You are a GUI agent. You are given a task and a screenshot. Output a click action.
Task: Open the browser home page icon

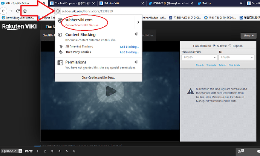click(25, 11)
